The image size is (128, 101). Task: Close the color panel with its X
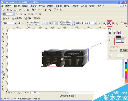coord(127,27)
